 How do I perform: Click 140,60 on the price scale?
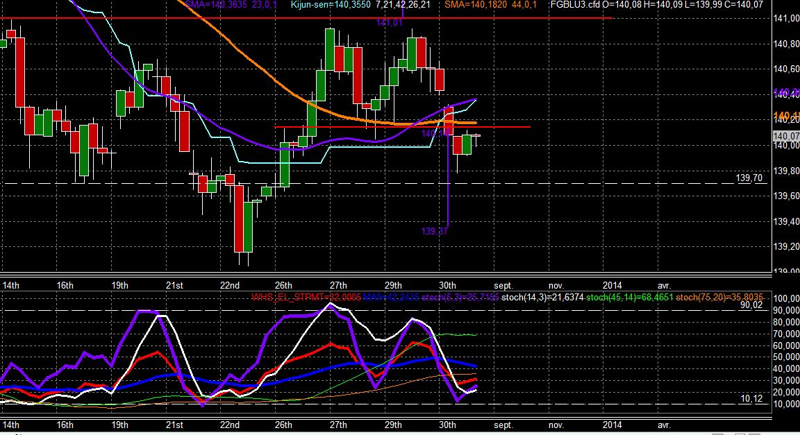click(x=786, y=69)
